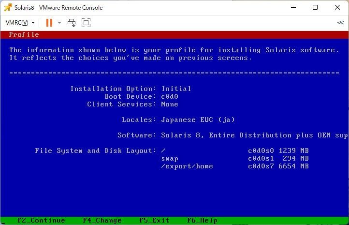Select F4_Change at the bottom
The height and width of the screenshot is (225, 349).
pos(102,220)
